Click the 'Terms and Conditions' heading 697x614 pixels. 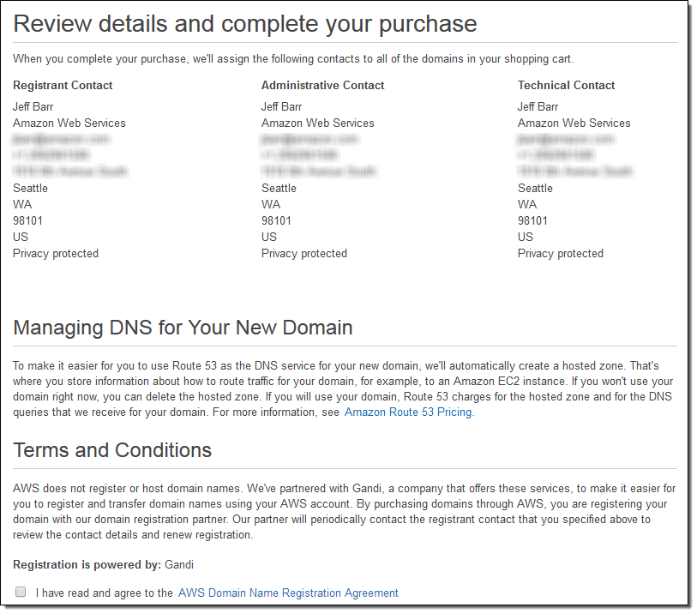pos(112,450)
